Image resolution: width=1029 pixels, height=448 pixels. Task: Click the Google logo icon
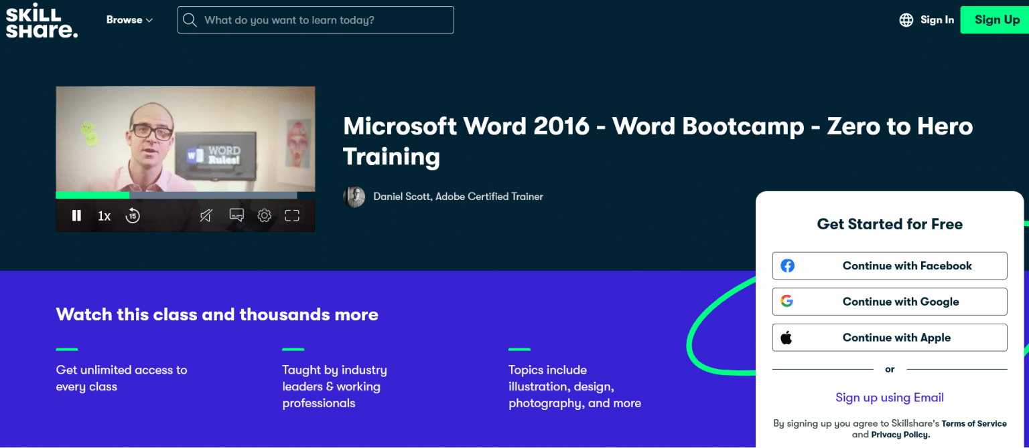(787, 302)
